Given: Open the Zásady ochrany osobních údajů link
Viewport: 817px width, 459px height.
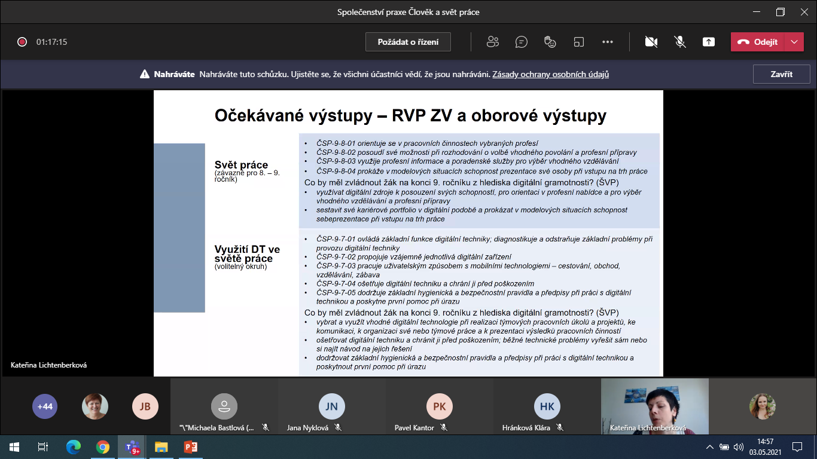Looking at the screenshot, I should (x=550, y=75).
